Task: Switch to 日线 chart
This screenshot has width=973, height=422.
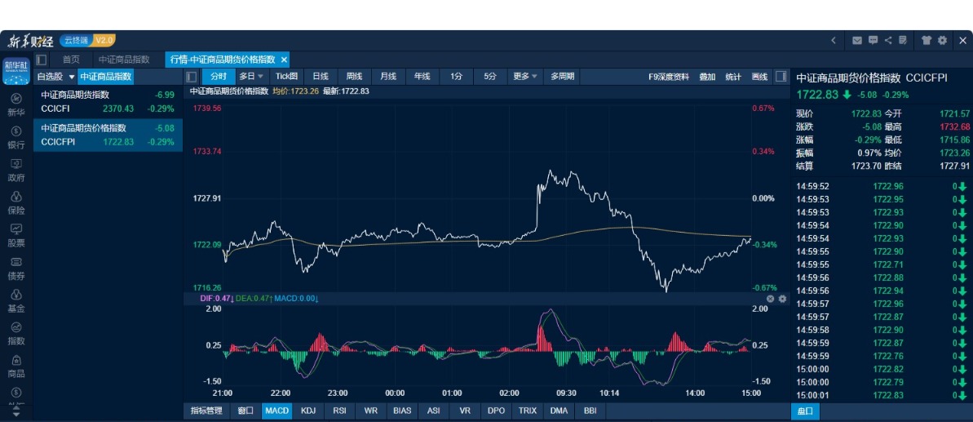Action: [321, 77]
